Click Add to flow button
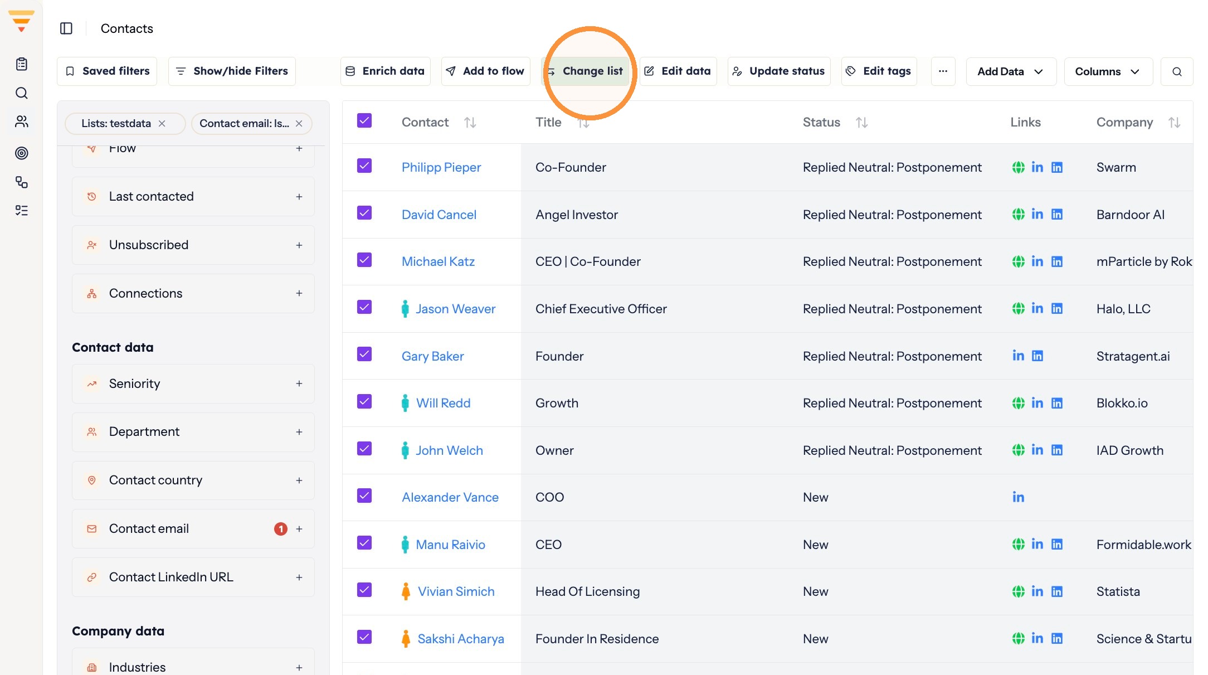The height and width of the screenshot is (675, 1208). point(485,71)
